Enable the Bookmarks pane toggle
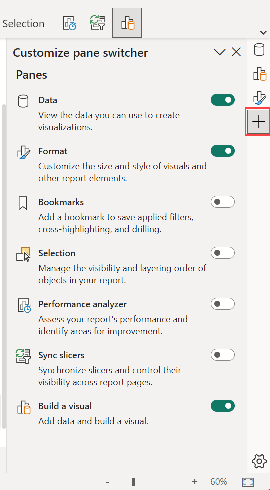270x490 pixels. click(x=223, y=202)
